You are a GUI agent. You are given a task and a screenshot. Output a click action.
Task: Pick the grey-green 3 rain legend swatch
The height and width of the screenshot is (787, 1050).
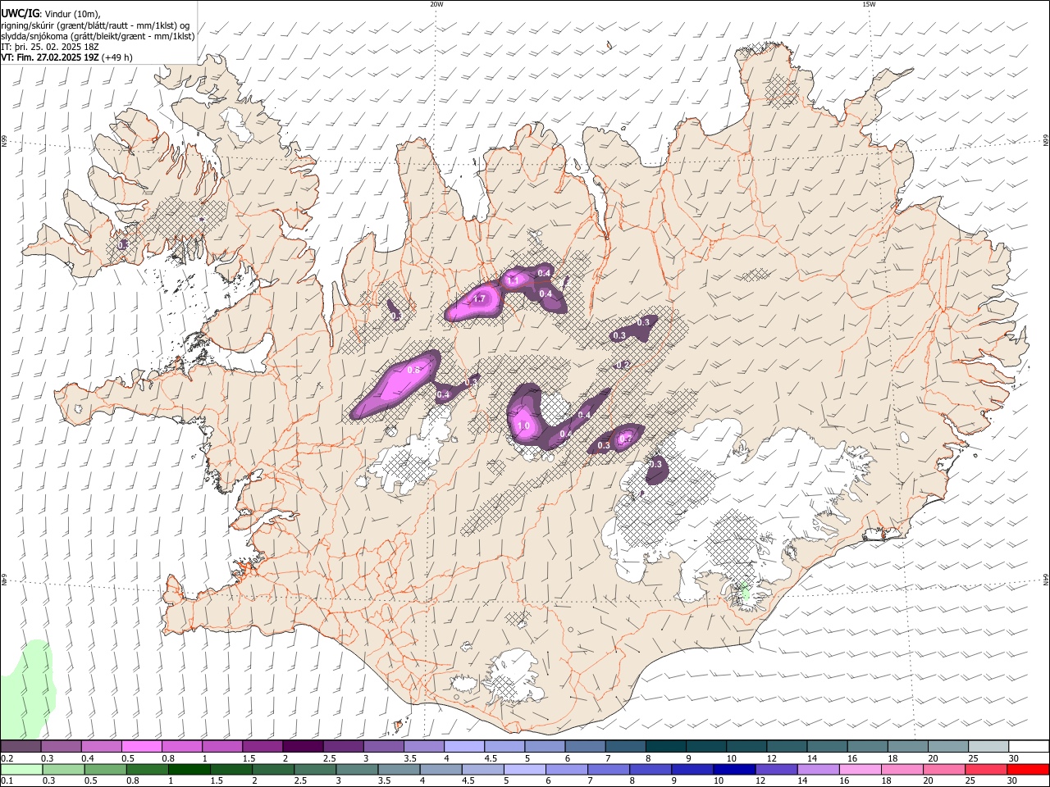click(356, 769)
